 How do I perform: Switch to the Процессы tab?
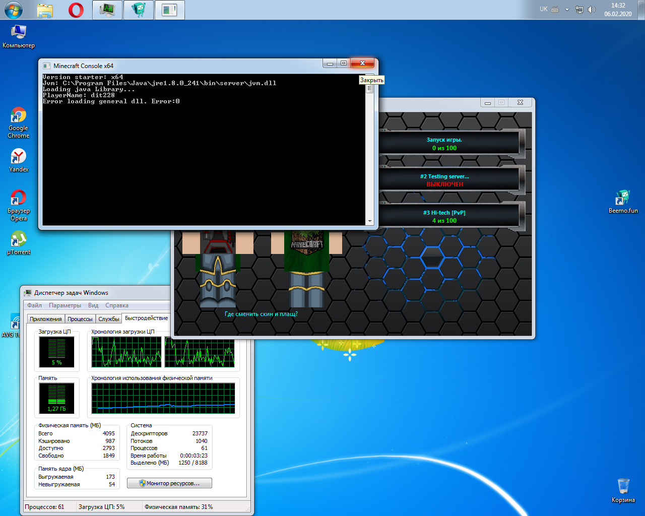tap(80, 319)
